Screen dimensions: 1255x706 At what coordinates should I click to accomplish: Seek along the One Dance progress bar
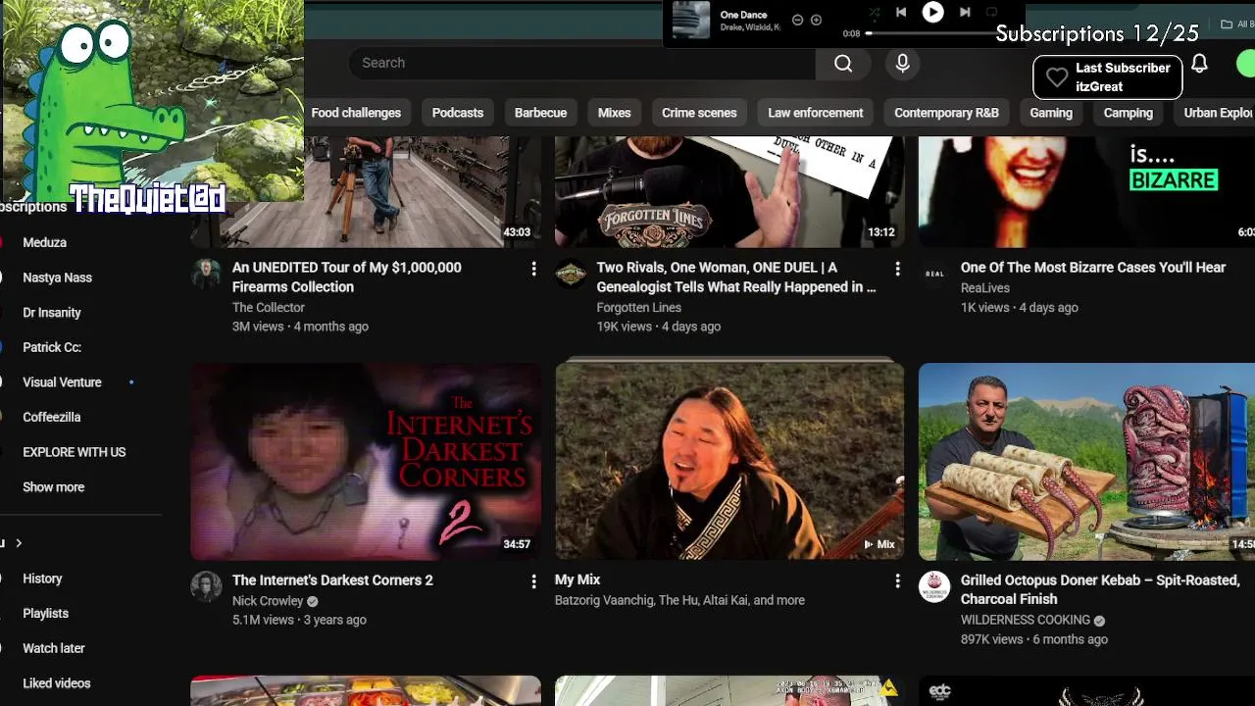[929, 33]
